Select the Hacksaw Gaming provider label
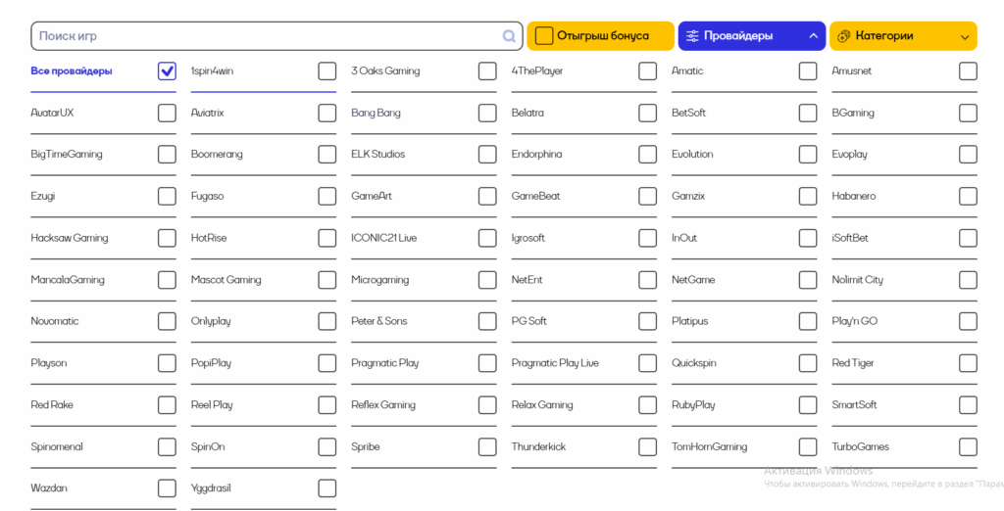 [x=70, y=238]
